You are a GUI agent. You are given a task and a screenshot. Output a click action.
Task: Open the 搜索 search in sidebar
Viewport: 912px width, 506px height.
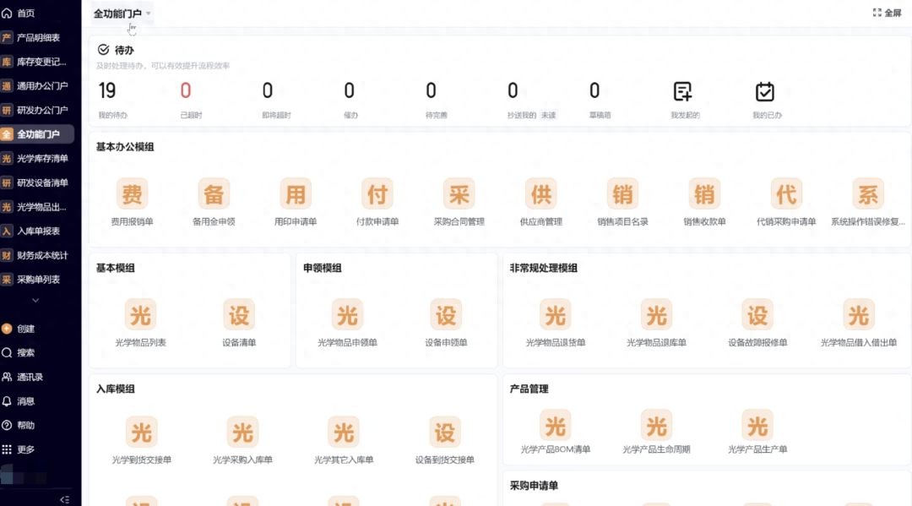(25, 353)
